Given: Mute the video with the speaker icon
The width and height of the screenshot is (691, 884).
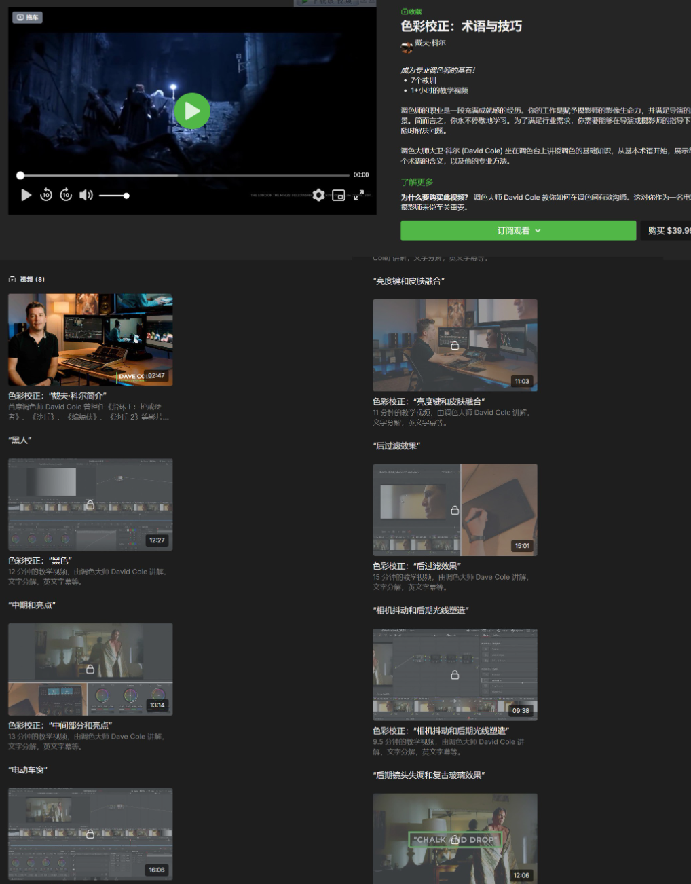Looking at the screenshot, I should (86, 196).
